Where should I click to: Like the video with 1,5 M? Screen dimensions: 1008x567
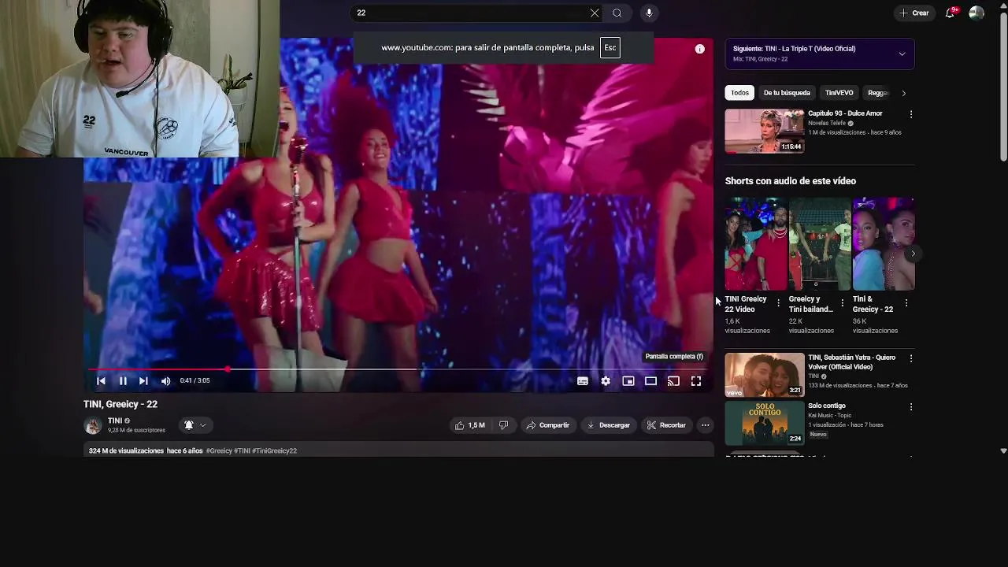pos(469,425)
